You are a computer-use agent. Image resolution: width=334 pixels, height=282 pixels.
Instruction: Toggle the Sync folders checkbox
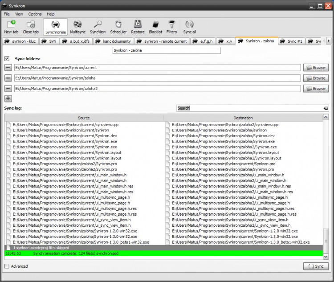point(7,59)
